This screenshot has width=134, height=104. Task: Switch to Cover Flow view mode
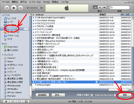click(x=104, y=7)
